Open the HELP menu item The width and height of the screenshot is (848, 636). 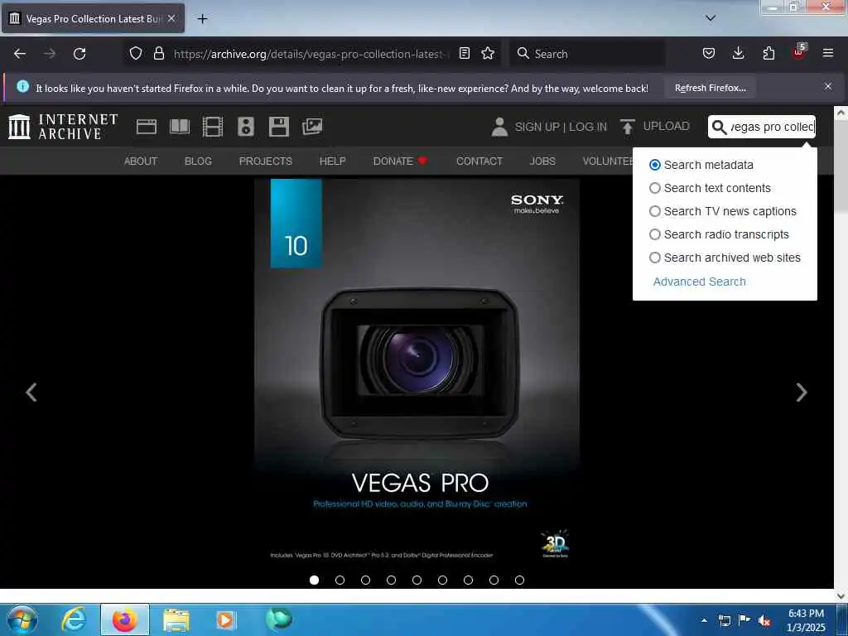pos(333,161)
